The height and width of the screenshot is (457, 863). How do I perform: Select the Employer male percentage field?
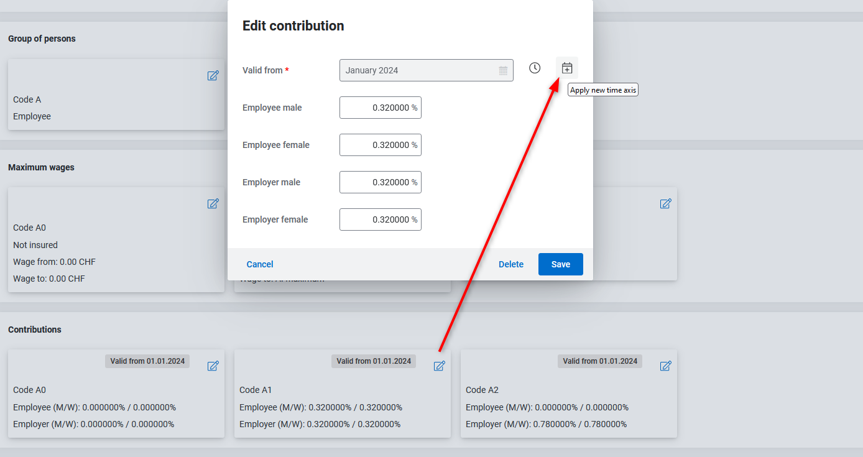tap(380, 182)
